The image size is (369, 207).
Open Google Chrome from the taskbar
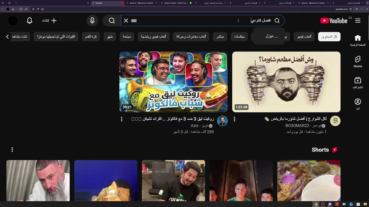tap(316, 204)
